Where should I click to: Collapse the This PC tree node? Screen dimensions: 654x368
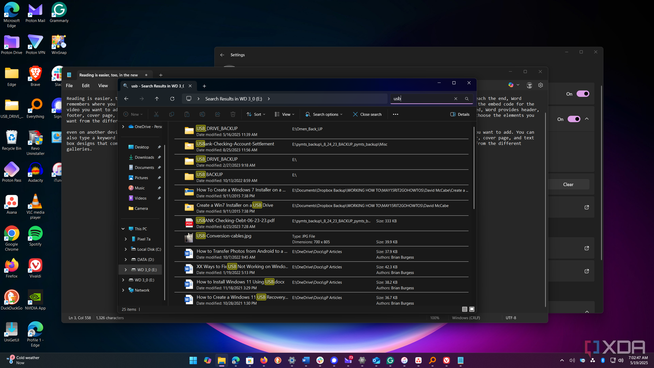(x=123, y=229)
